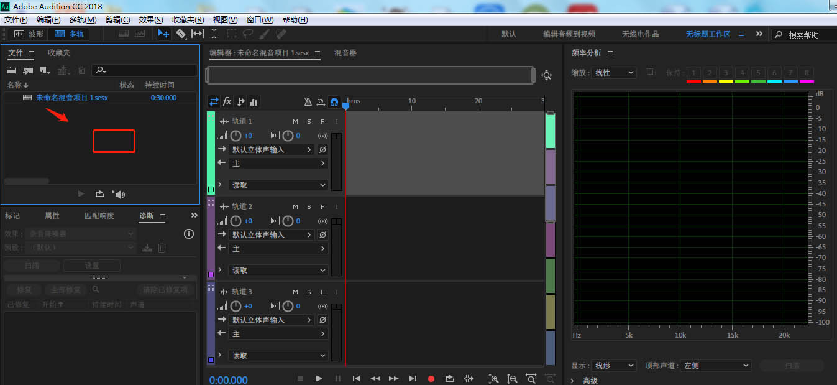Click the 轨道 1 volume knob
The height and width of the screenshot is (385, 837).
tap(236, 136)
